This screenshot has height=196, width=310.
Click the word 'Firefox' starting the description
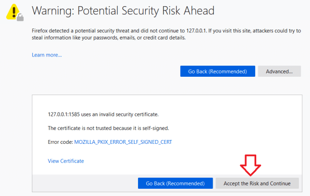[40, 31]
